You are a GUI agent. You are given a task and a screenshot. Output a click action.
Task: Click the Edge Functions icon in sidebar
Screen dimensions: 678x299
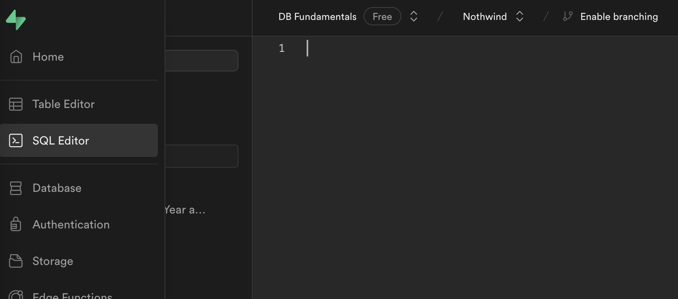coord(16,295)
